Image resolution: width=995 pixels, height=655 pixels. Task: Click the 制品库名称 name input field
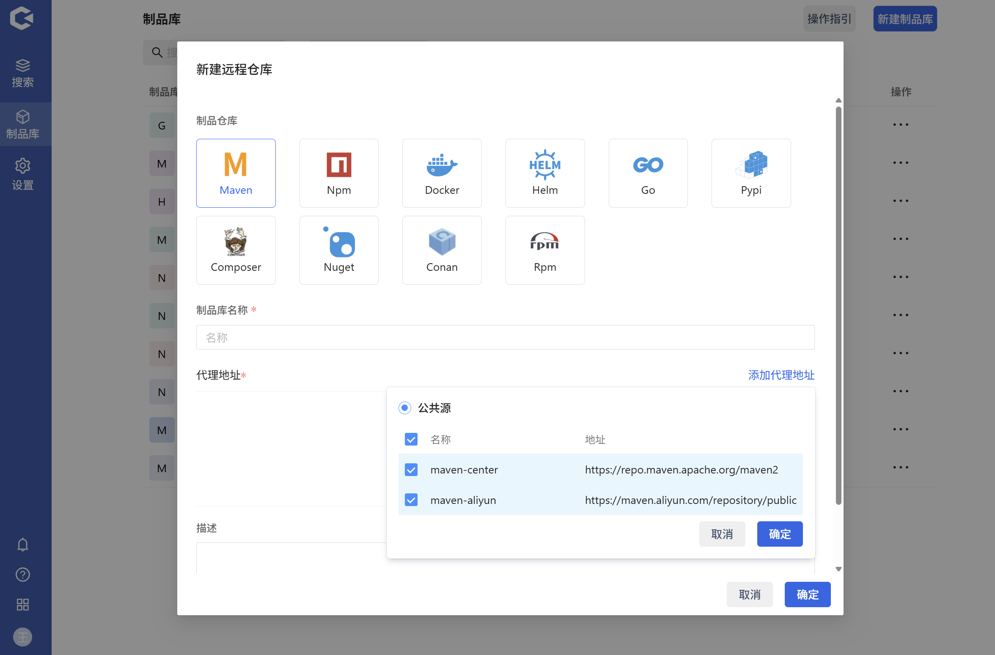(x=505, y=337)
